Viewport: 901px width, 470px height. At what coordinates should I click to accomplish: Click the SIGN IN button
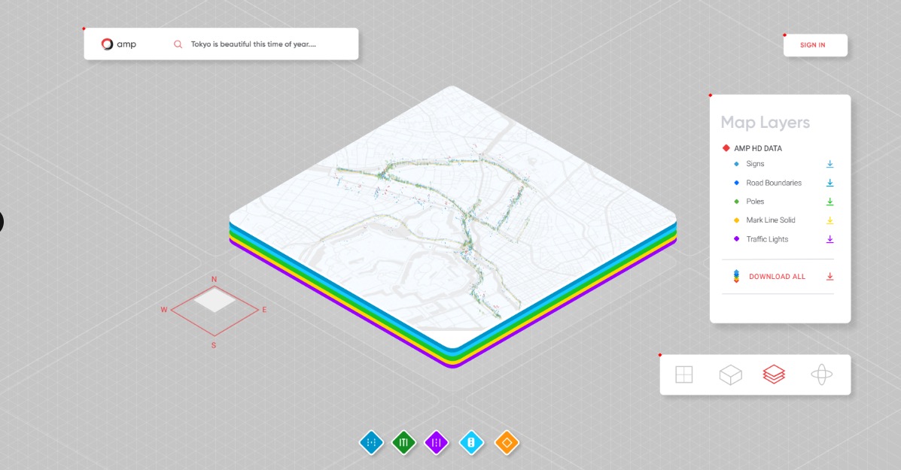pyautogui.click(x=812, y=45)
